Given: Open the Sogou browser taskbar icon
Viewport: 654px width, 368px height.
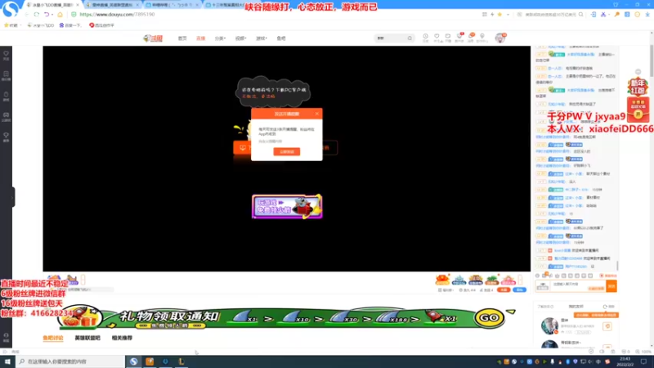Looking at the screenshot, I should click(x=133, y=361).
